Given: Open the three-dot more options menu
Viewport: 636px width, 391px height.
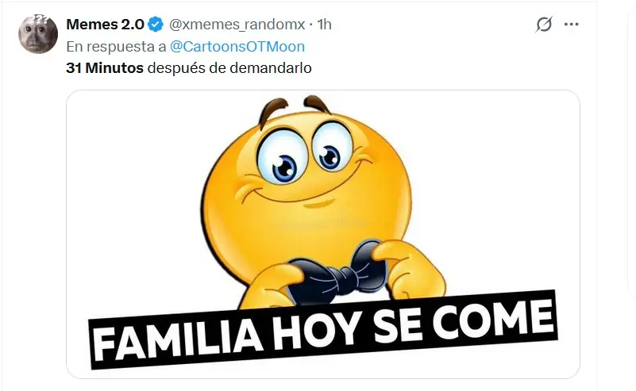Looking at the screenshot, I should (571, 25).
